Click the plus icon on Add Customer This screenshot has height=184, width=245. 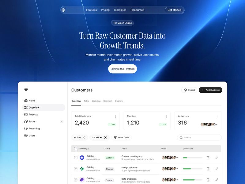(x=203, y=90)
